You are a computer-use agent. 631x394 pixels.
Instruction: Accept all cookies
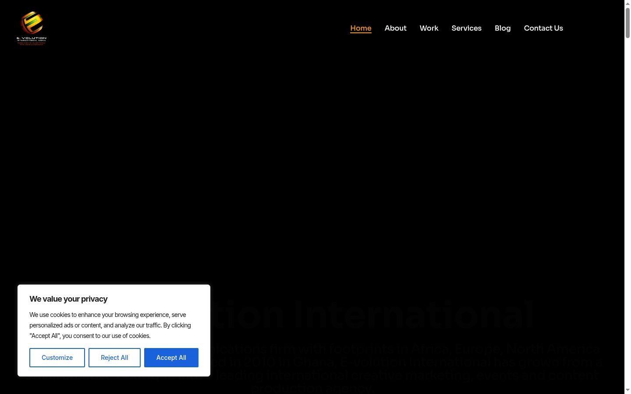(x=171, y=358)
